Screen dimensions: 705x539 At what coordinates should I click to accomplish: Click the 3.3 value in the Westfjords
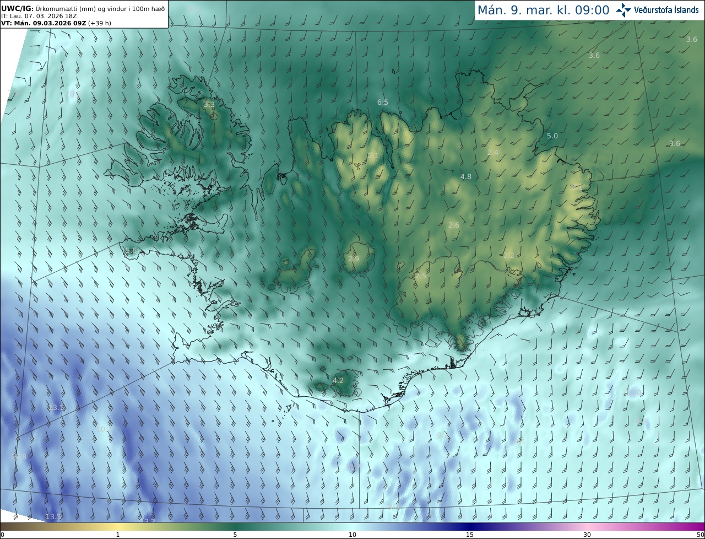pos(209,104)
